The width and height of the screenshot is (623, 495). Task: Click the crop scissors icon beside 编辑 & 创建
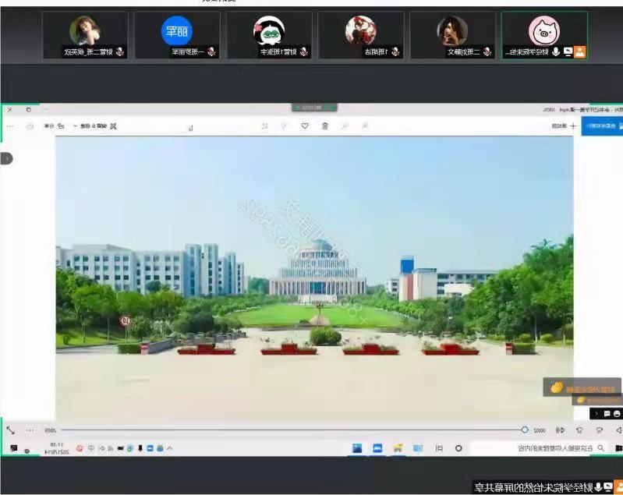click(x=113, y=126)
